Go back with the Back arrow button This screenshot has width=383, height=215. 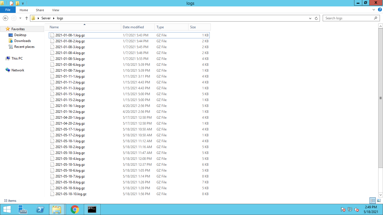[x=5, y=18]
